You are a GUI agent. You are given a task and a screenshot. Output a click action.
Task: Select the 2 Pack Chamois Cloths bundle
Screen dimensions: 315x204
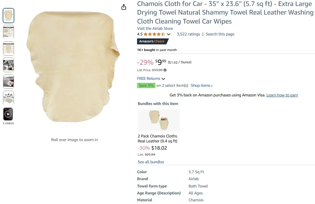click(x=158, y=138)
